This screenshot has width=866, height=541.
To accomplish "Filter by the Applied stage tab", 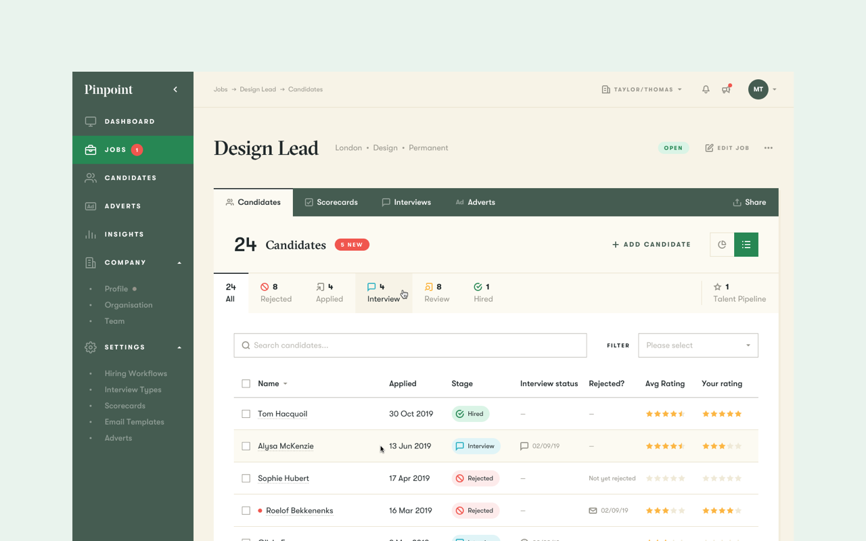I will click(x=329, y=293).
